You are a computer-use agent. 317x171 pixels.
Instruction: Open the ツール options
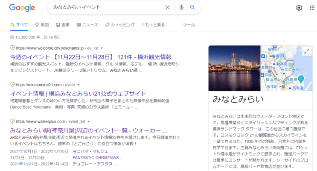click(189, 25)
